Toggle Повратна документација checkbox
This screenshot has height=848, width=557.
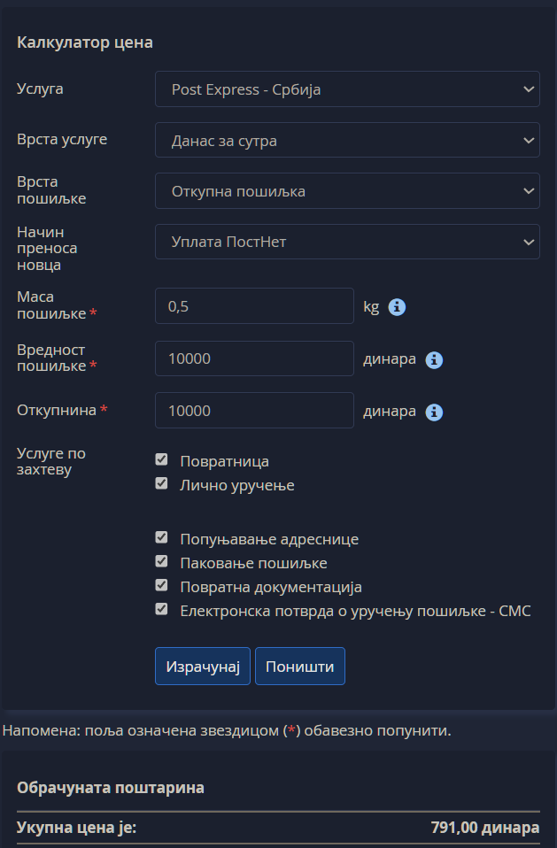[x=161, y=585]
